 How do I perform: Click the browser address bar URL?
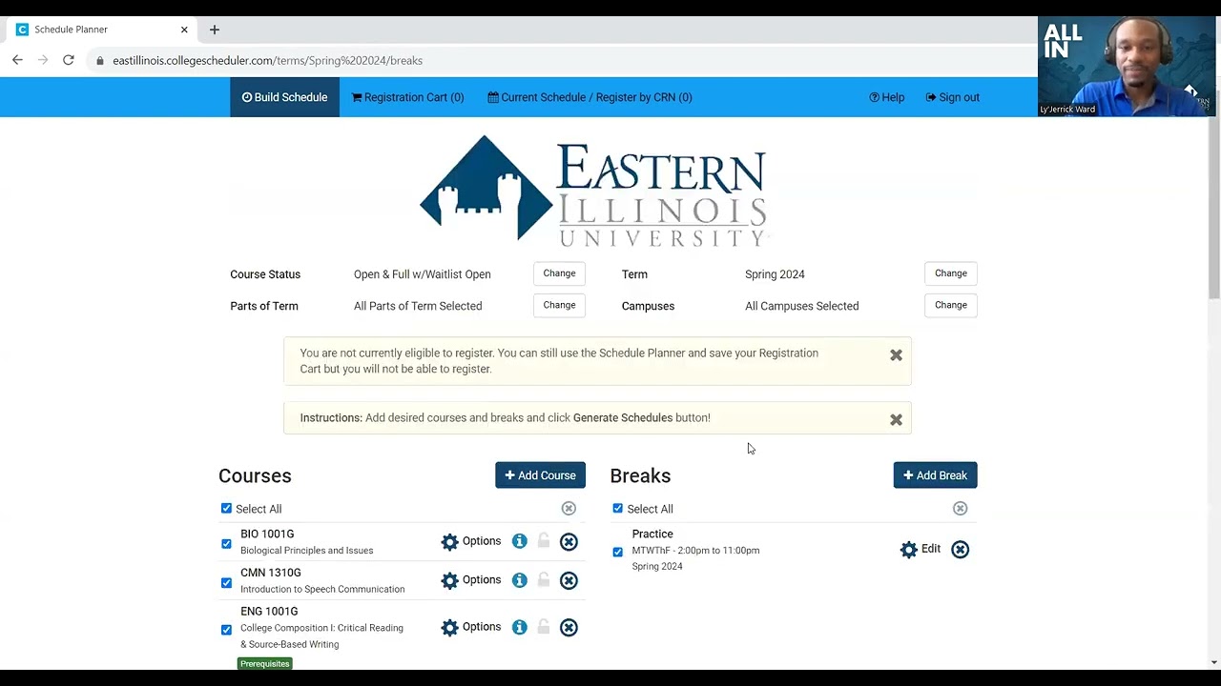[x=267, y=60]
